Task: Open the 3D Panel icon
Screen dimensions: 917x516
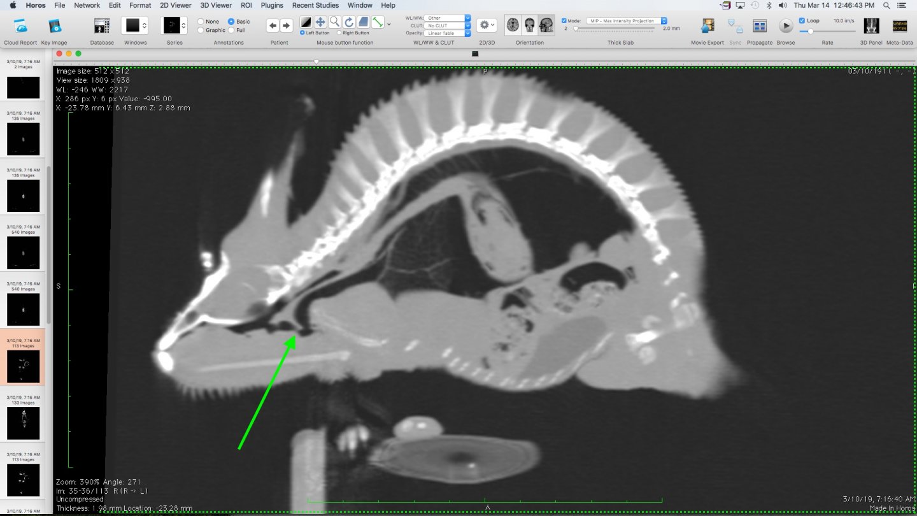Action: point(871,26)
